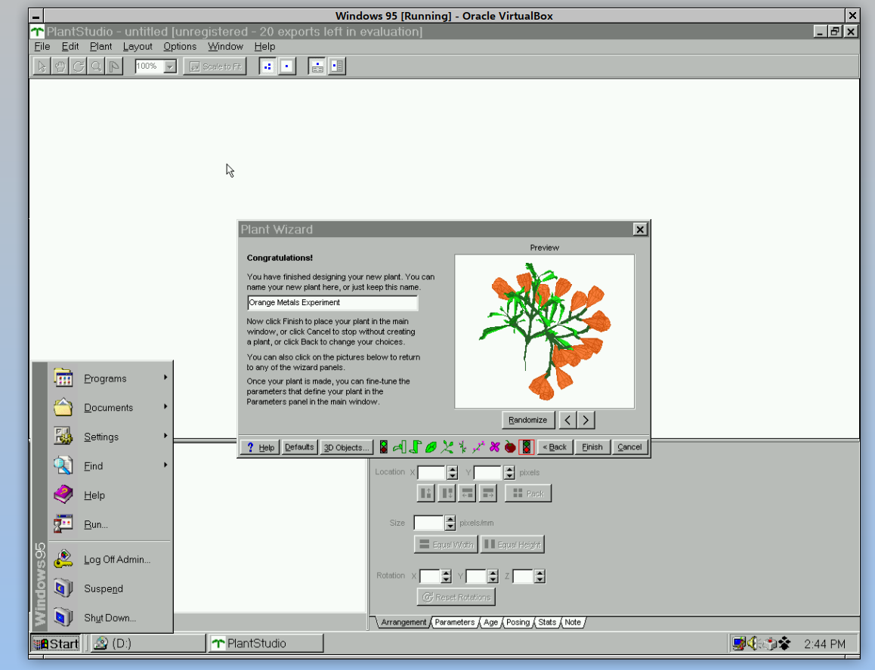This screenshot has width=875, height=670.
Task: Expand Settings submenu in Start menu
Action: point(110,437)
